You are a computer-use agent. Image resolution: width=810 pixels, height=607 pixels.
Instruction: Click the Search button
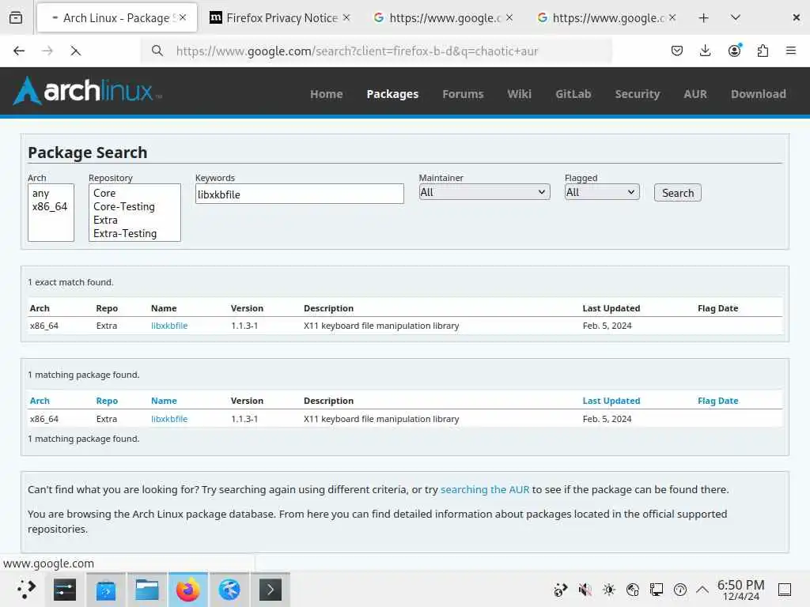coord(677,193)
